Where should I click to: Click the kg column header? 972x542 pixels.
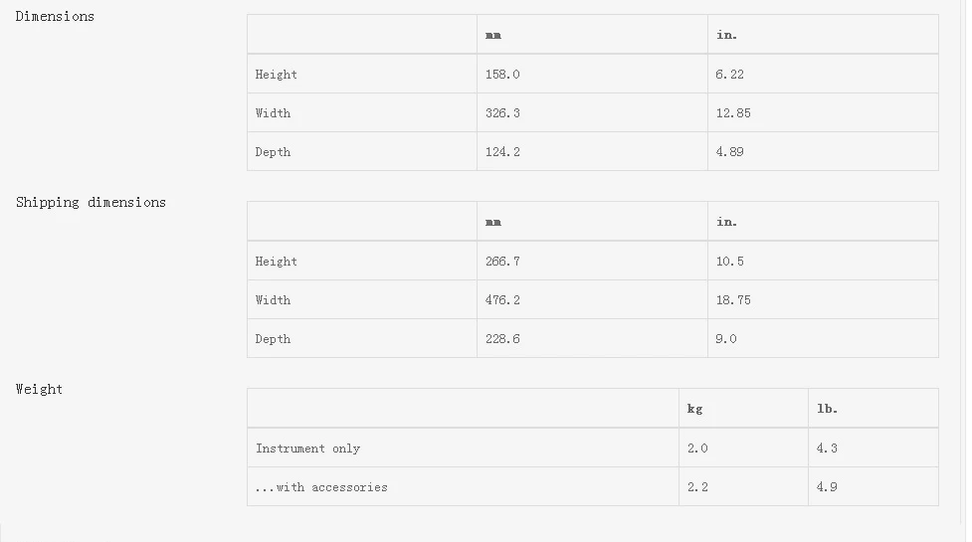(694, 409)
